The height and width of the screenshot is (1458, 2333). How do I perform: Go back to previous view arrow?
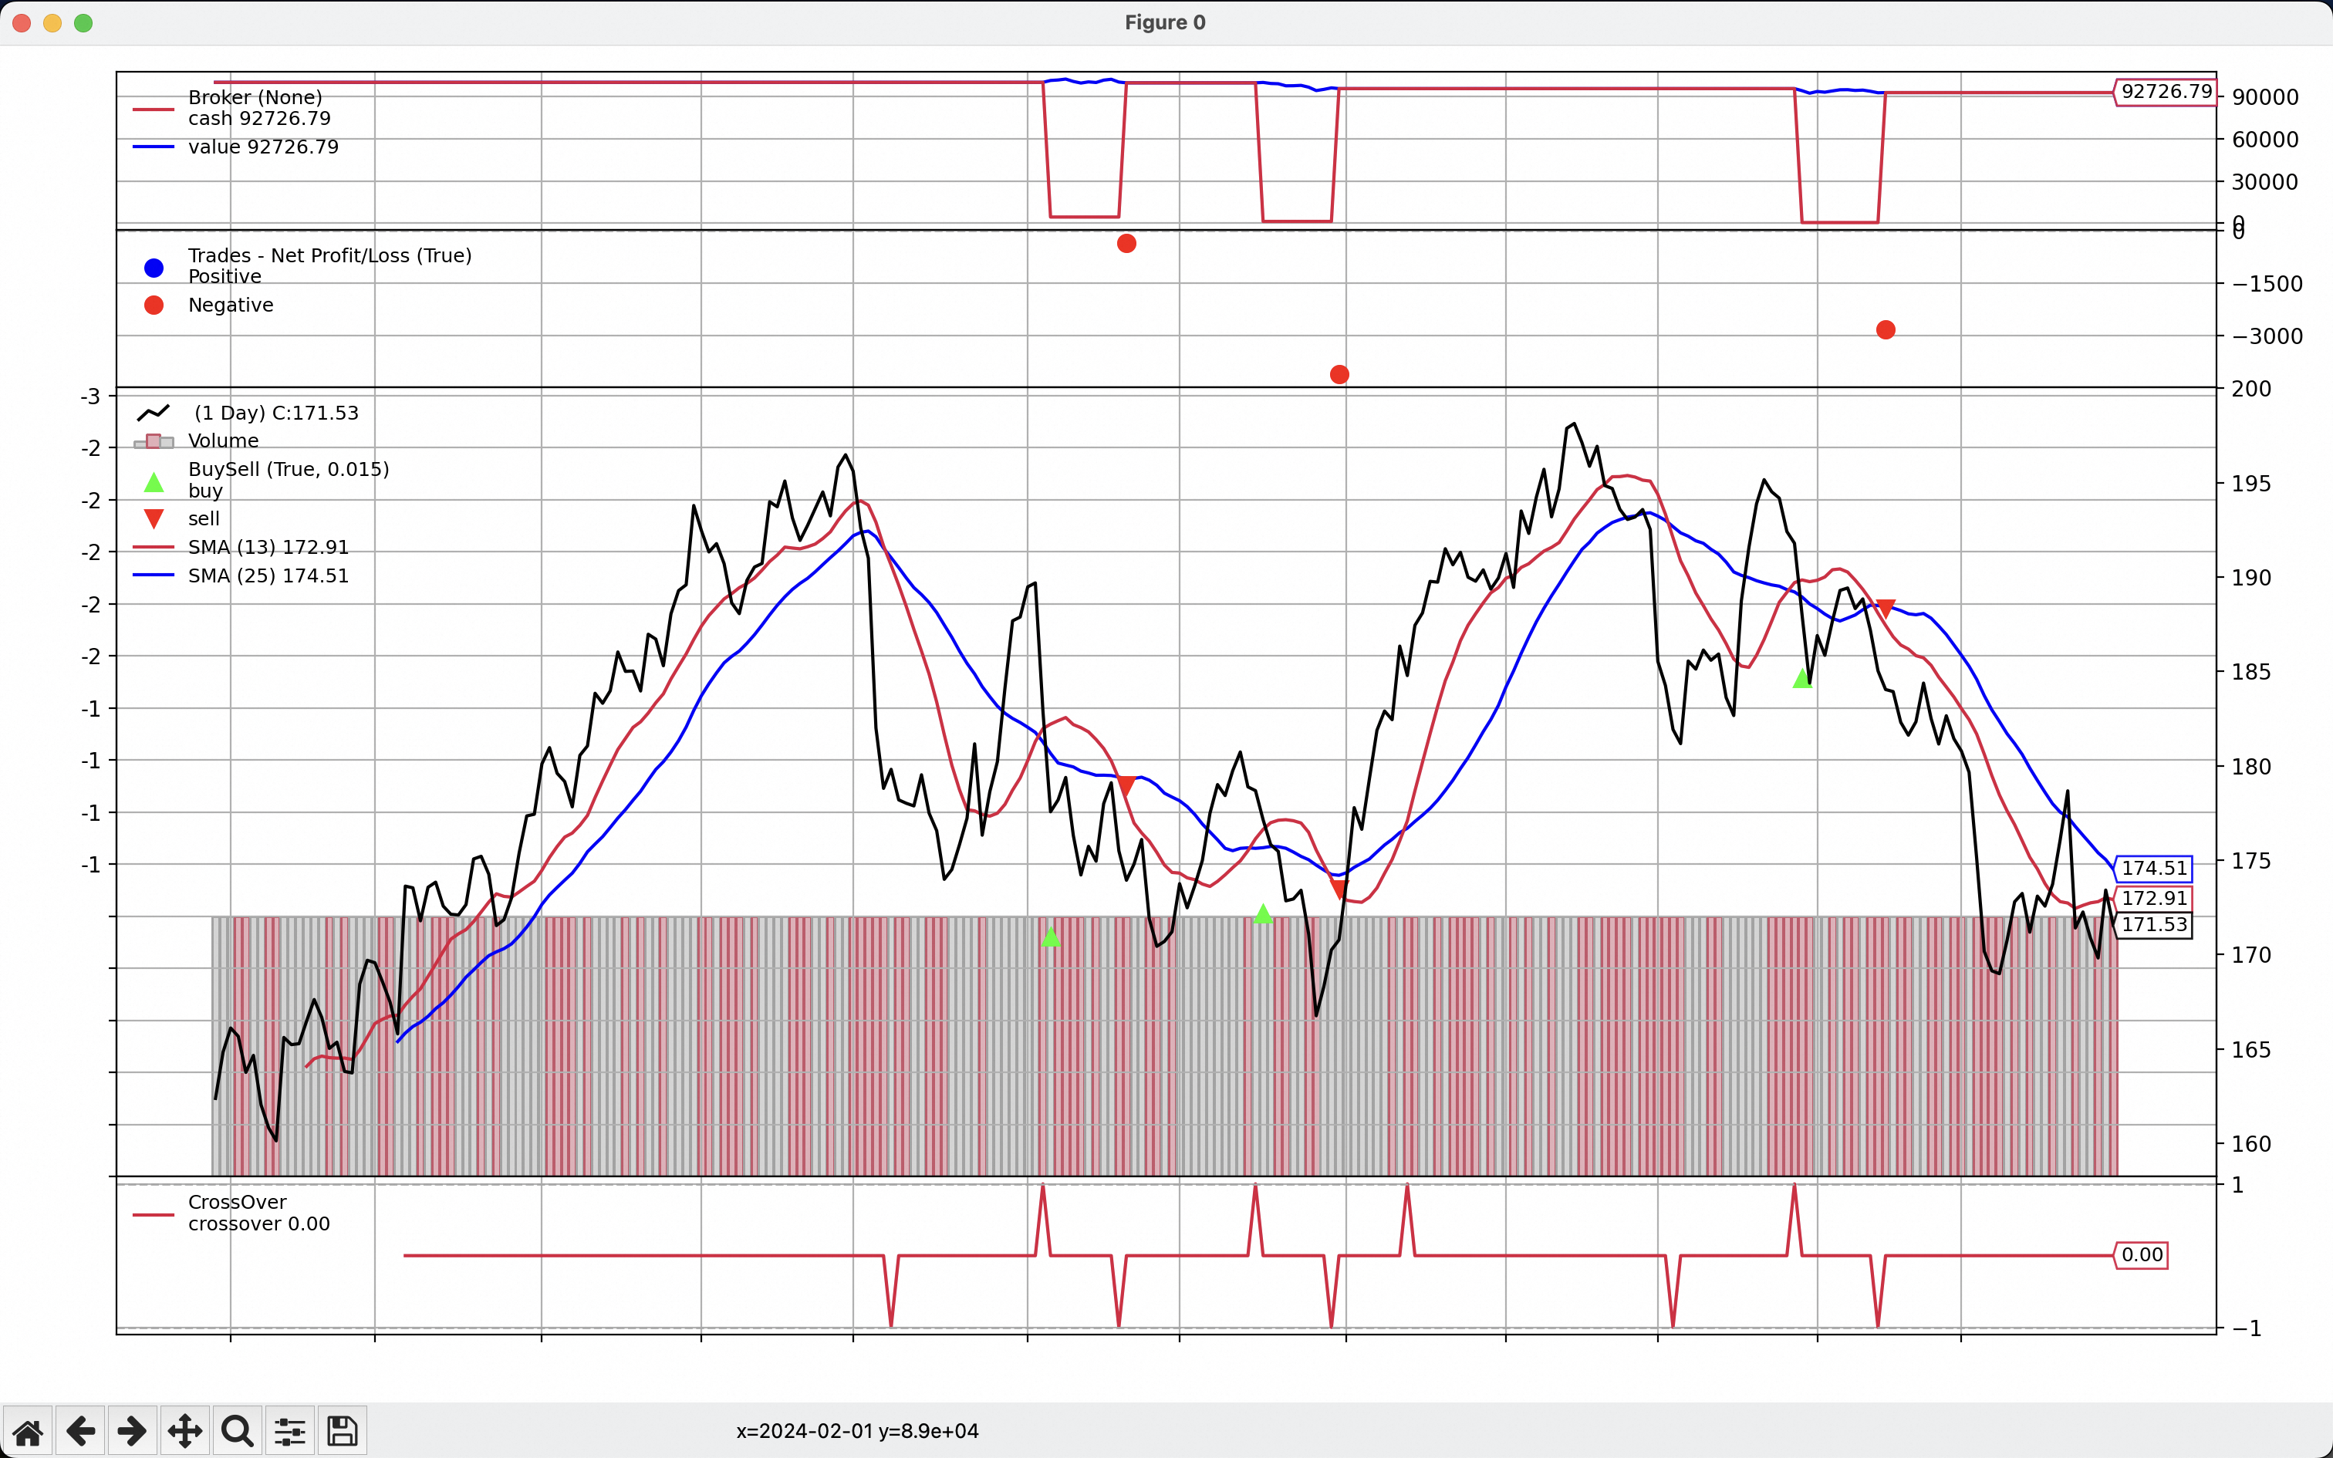(81, 1431)
